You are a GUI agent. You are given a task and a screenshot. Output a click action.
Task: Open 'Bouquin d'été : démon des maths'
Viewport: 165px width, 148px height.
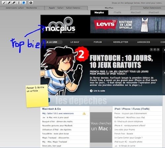point(57,122)
